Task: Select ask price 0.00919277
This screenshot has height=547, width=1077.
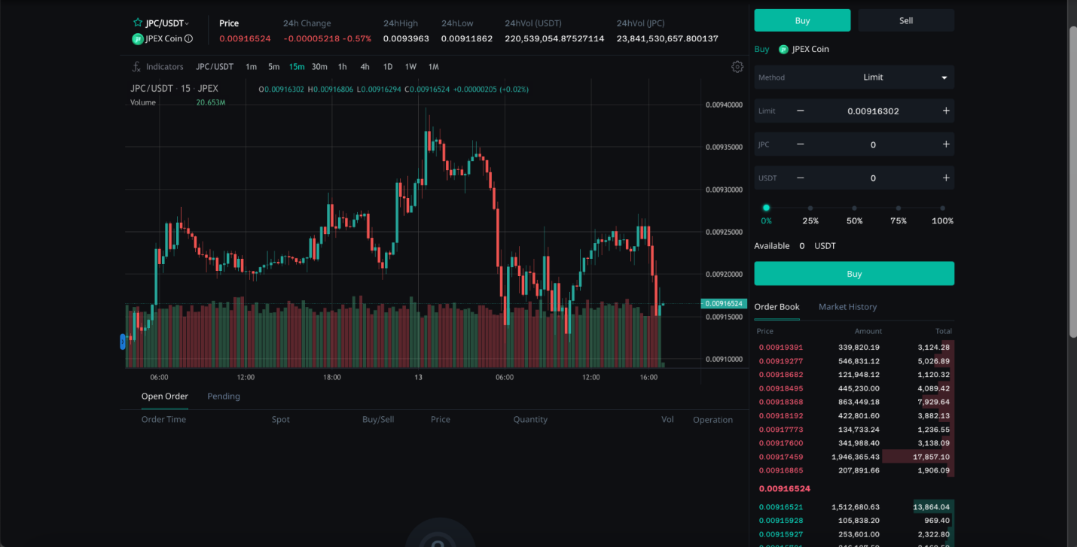Action: (x=780, y=361)
